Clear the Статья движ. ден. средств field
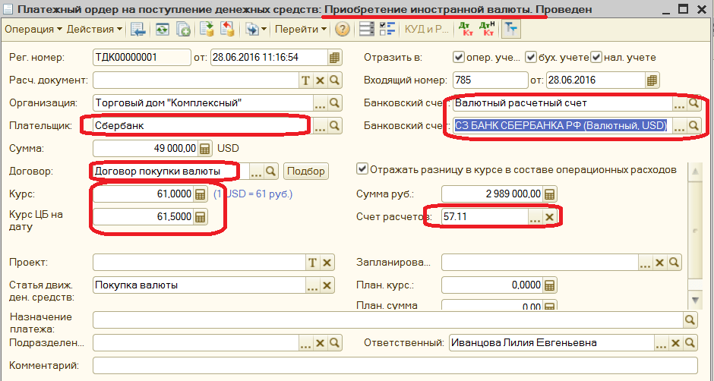Screen dimensions: 714x381 tap(327, 285)
